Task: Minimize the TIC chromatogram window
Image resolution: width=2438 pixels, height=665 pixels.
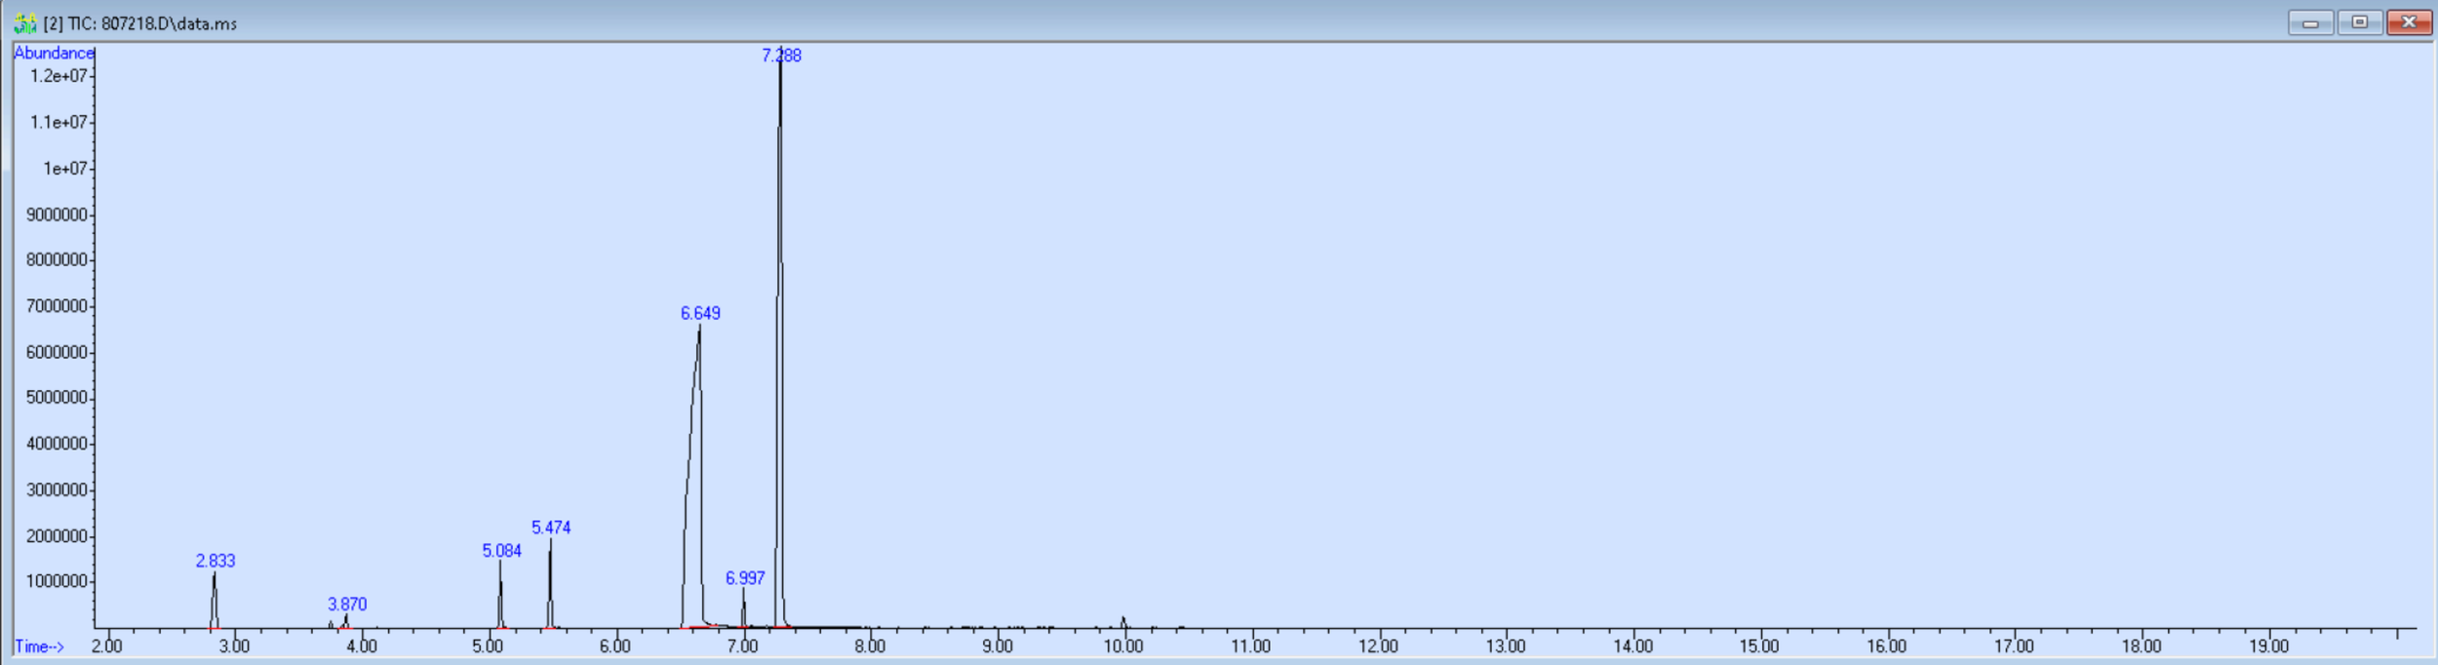Action: pos(2310,22)
